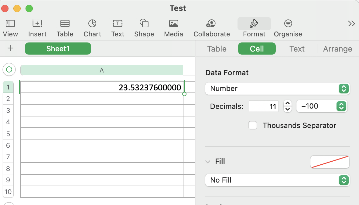This screenshot has width=359, height=205.
Task: Open the No Fill type dropdown
Action: (277, 180)
